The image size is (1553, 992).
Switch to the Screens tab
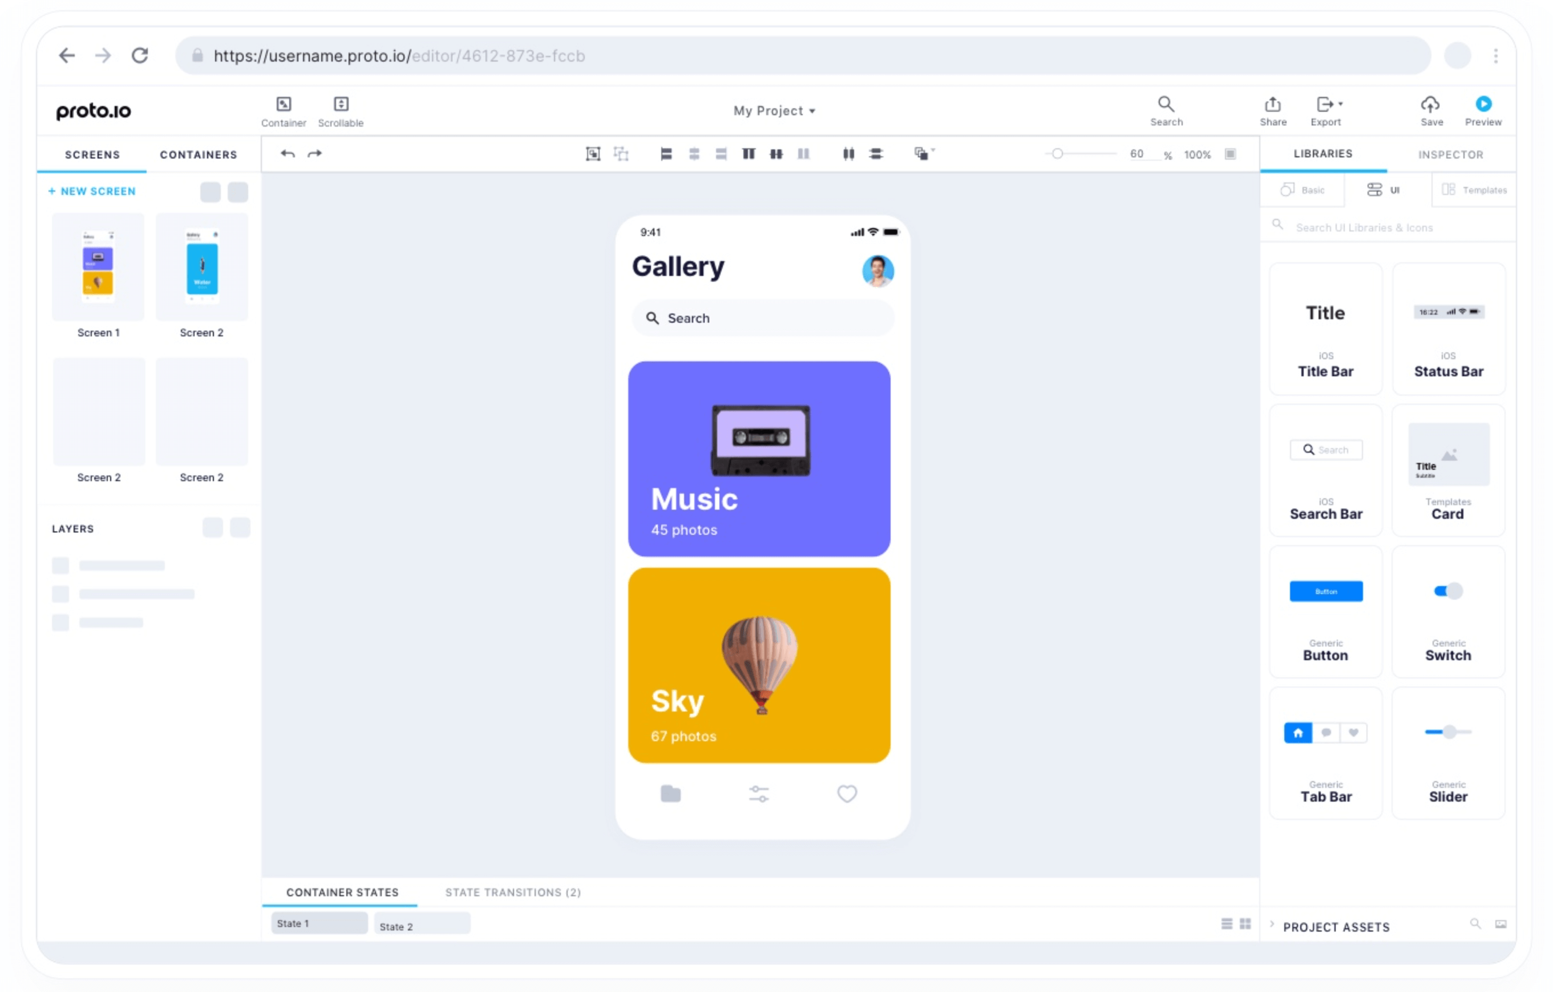(x=92, y=155)
